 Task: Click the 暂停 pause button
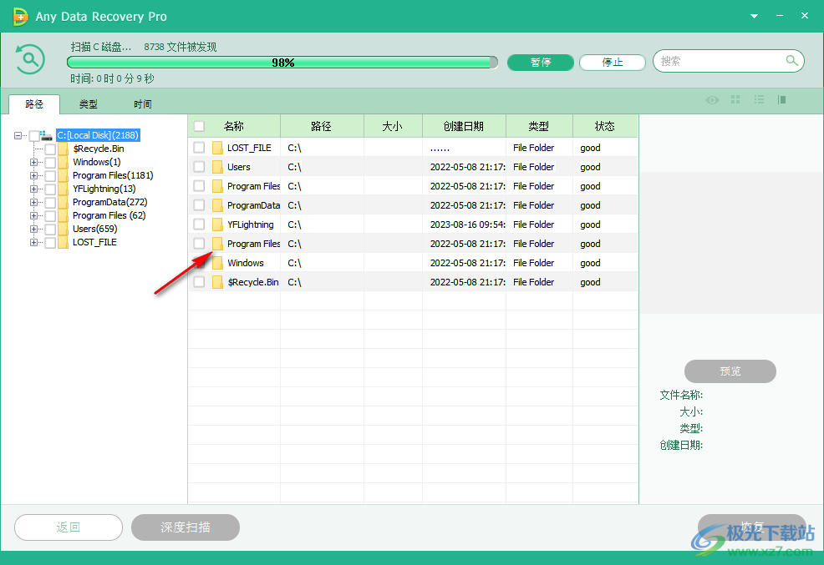[540, 63]
